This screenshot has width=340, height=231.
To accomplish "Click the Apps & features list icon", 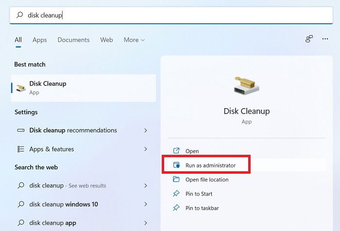I will pyautogui.click(x=21, y=149).
